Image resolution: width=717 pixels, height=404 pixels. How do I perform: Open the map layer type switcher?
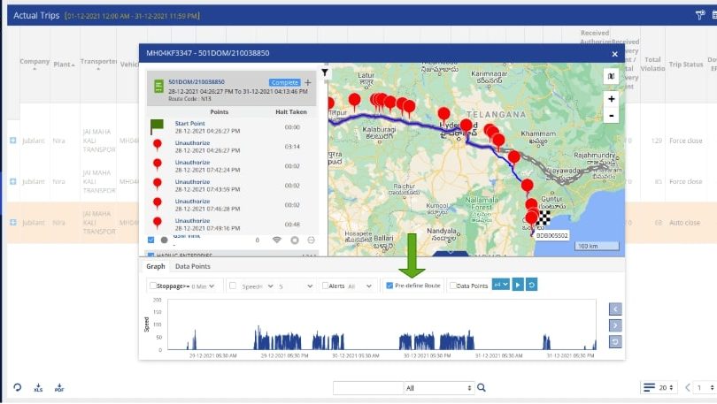[611, 78]
